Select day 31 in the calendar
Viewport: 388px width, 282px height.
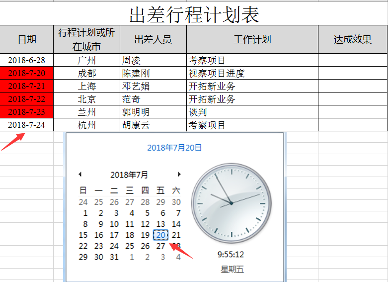[114, 257]
